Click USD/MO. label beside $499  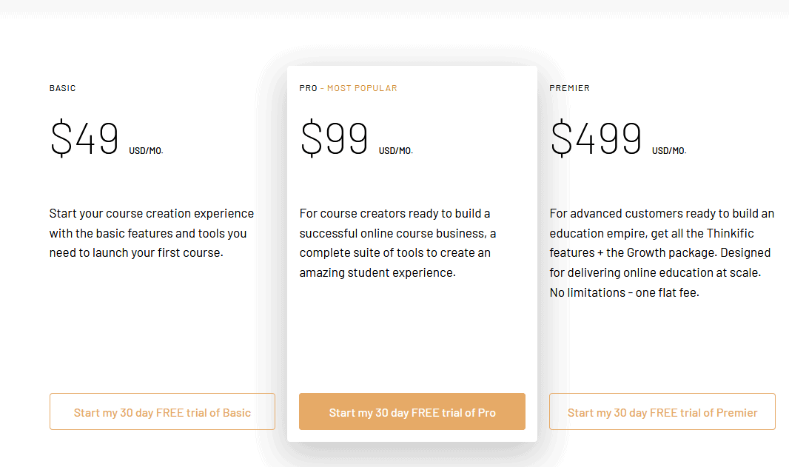669,150
